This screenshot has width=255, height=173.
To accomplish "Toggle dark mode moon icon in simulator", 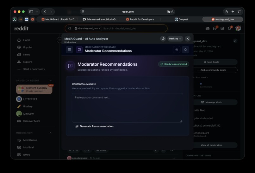I will [x=163, y=39].
